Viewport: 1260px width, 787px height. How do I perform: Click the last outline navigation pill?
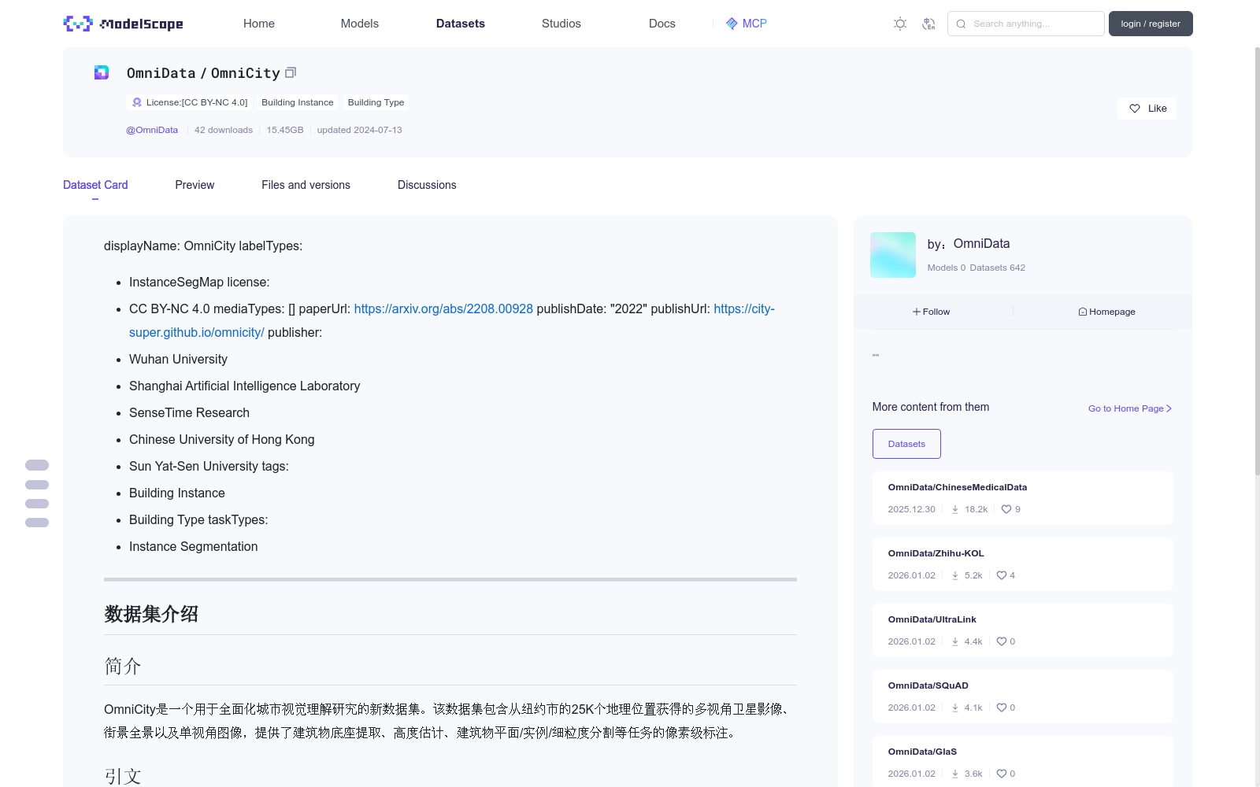pos(37,523)
